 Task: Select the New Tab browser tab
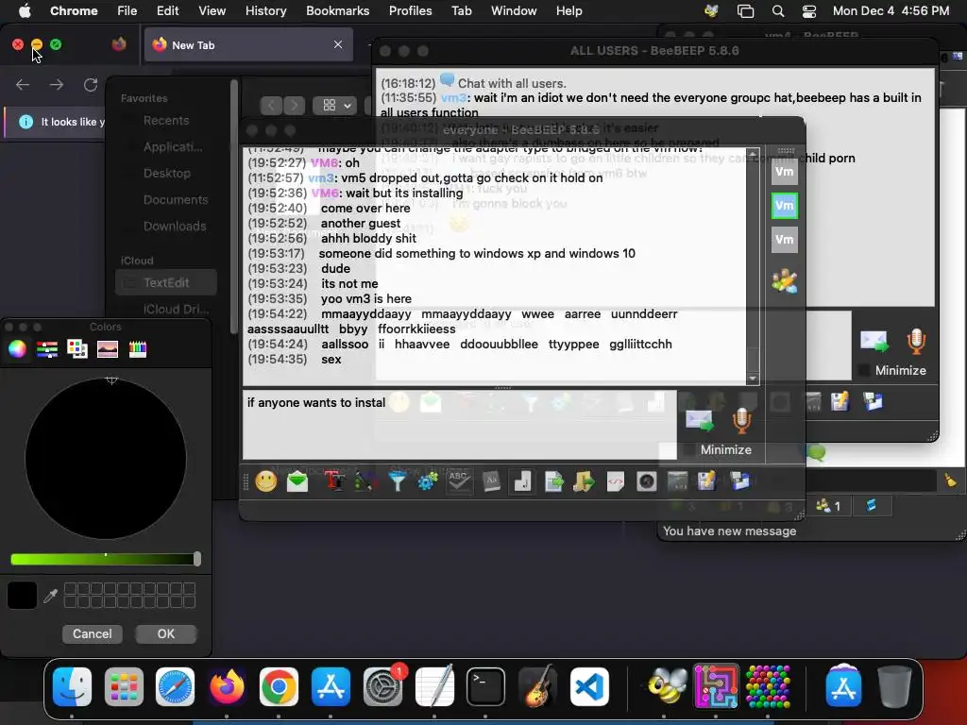tap(248, 44)
